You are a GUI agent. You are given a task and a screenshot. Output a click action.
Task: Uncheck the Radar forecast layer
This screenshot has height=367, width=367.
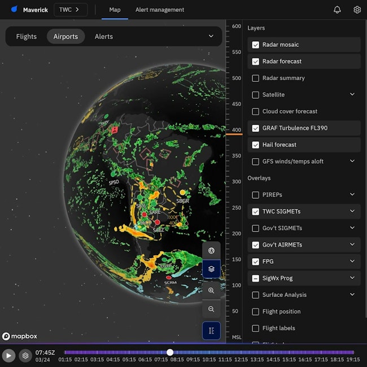click(255, 62)
